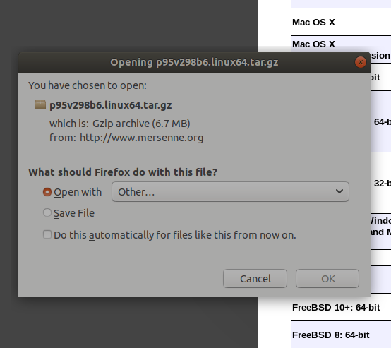Click the brown archive package icon
This screenshot has height=348, width=391.
(40, 104)
